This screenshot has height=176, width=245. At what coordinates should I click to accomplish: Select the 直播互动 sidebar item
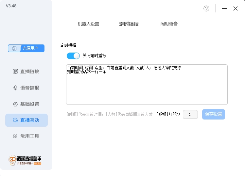[x=26, y=120]
